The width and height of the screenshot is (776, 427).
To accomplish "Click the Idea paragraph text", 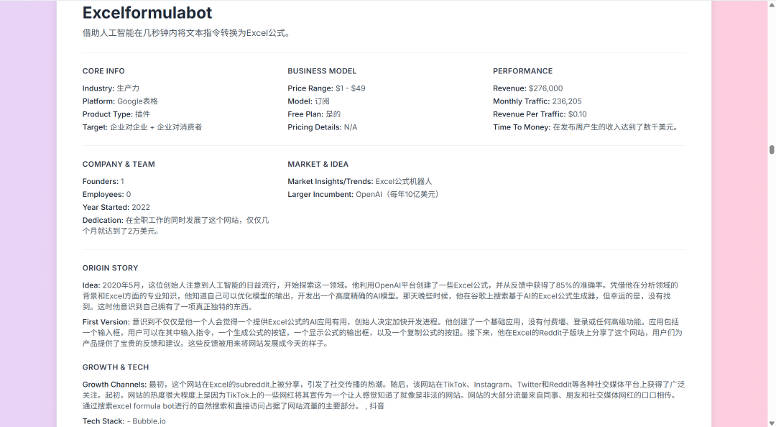I will 380,295.
